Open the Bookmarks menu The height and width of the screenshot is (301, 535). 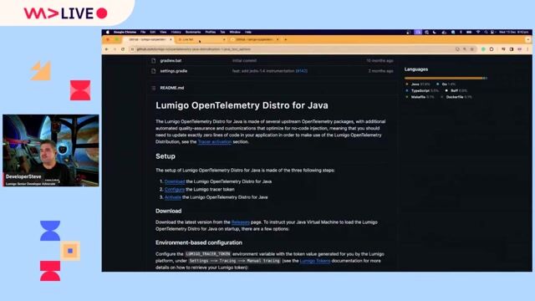click(193, 32)
